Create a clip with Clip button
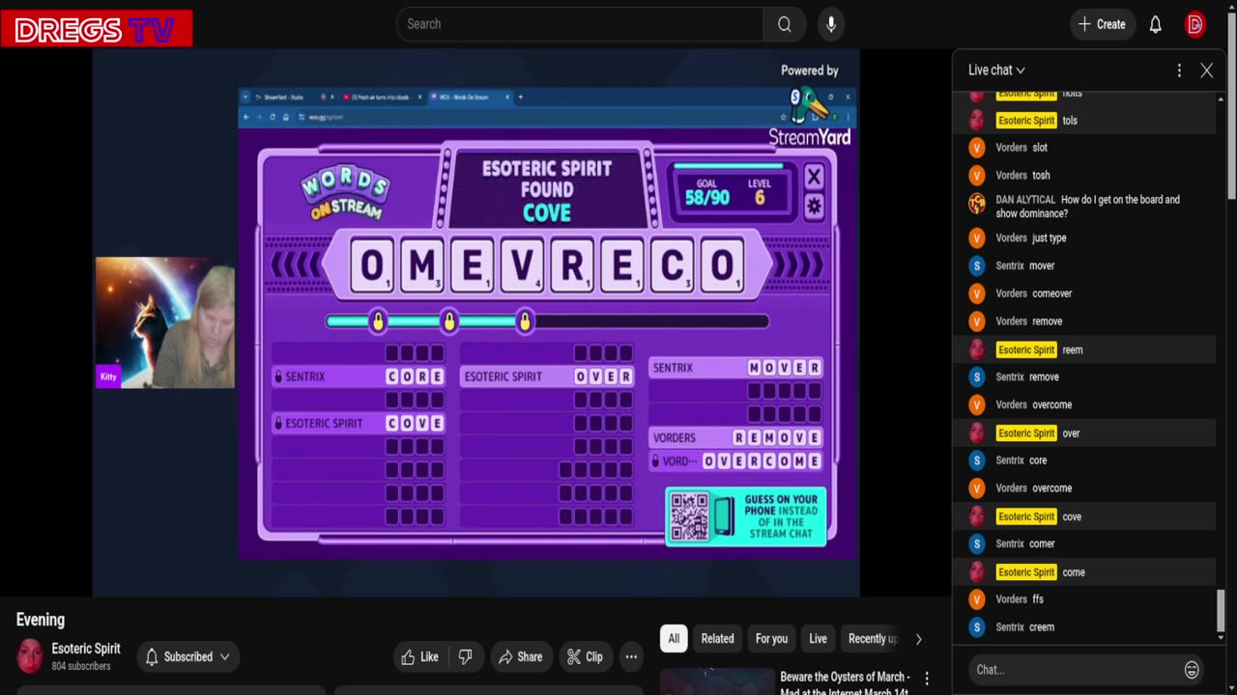 tap(585, 657)
